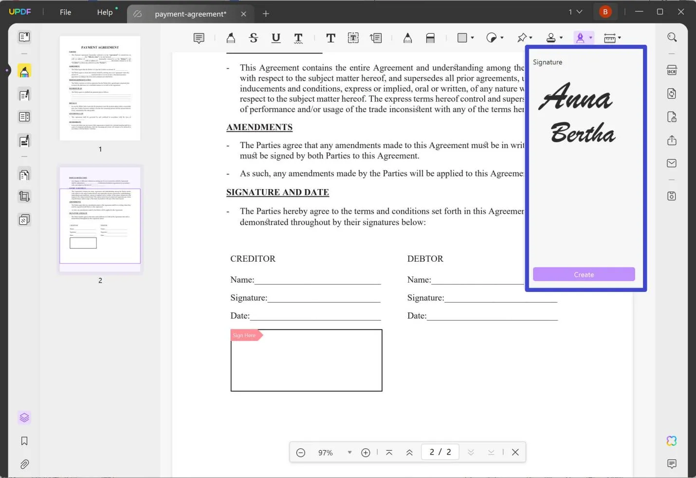Select the Eraser tool
This screenshot has height=478, width=696.
point(430,38)
